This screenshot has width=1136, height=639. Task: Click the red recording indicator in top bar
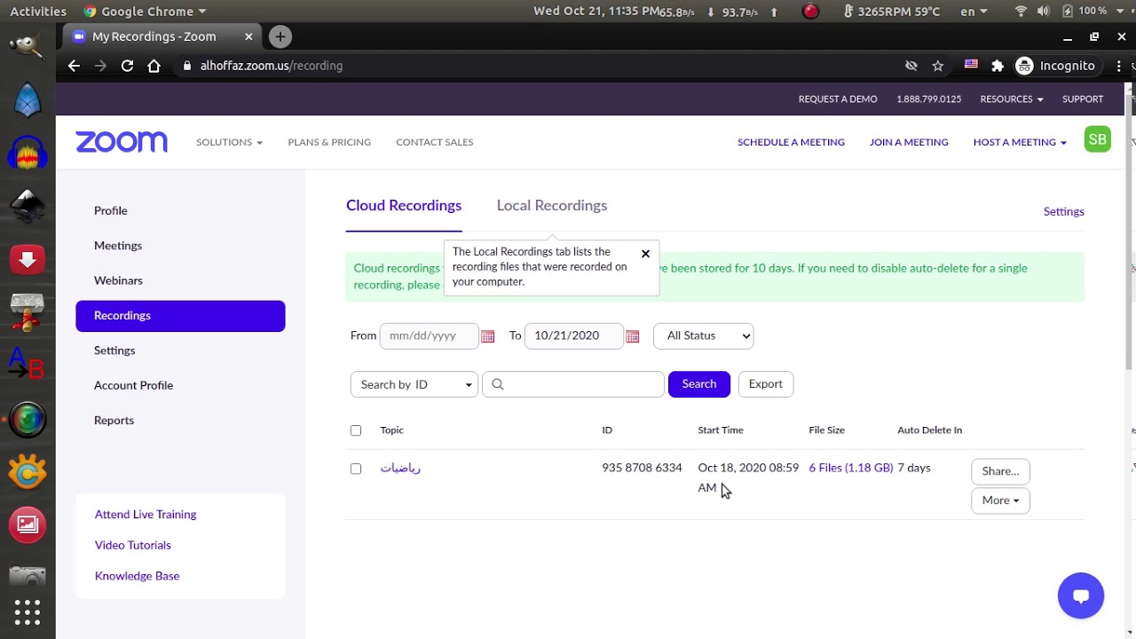pos(810,12)
